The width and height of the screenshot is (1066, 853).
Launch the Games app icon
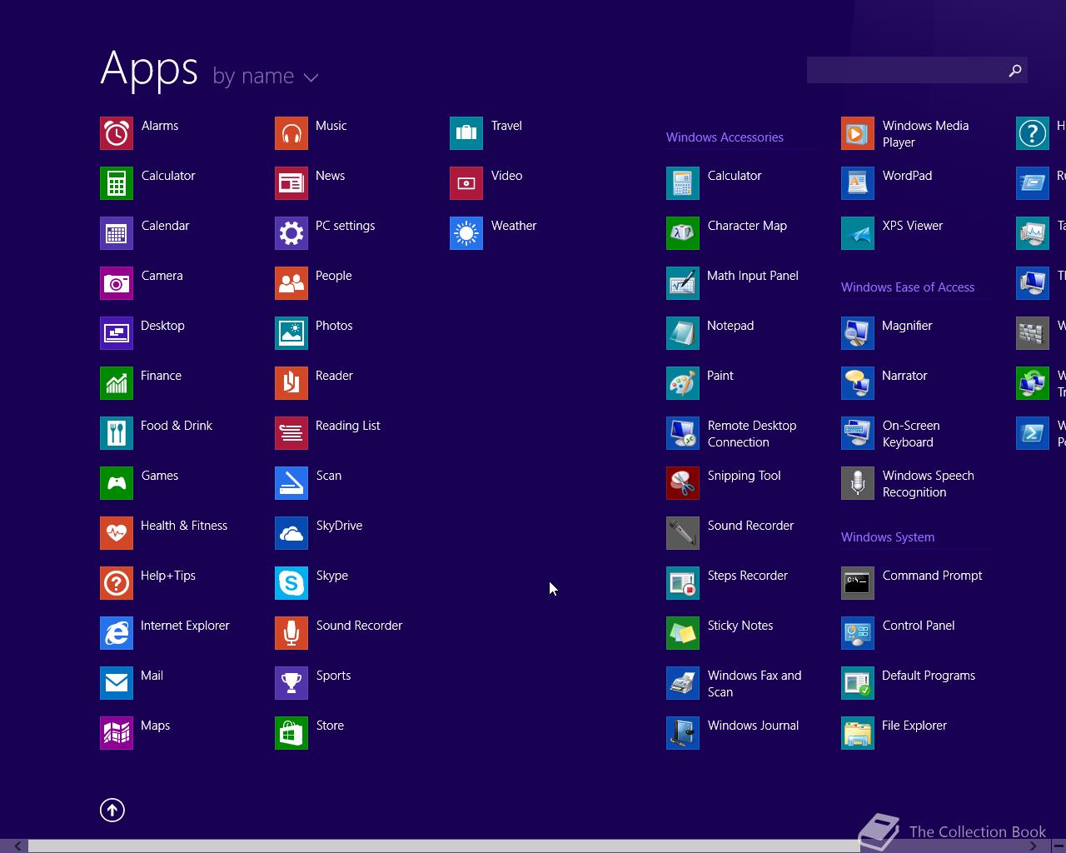[x=117, y=483]
